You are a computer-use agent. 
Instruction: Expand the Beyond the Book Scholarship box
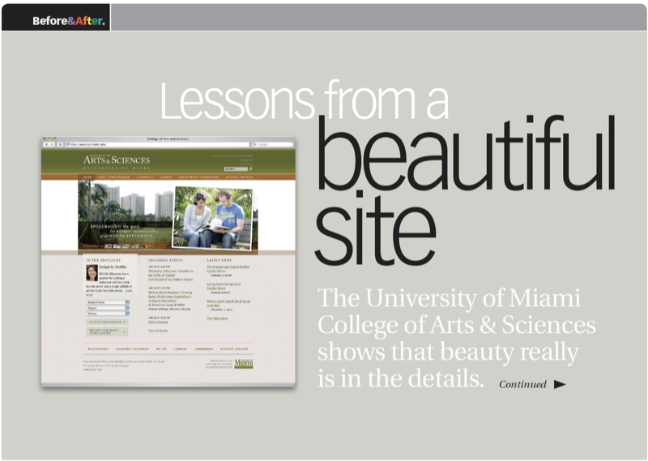107,333
